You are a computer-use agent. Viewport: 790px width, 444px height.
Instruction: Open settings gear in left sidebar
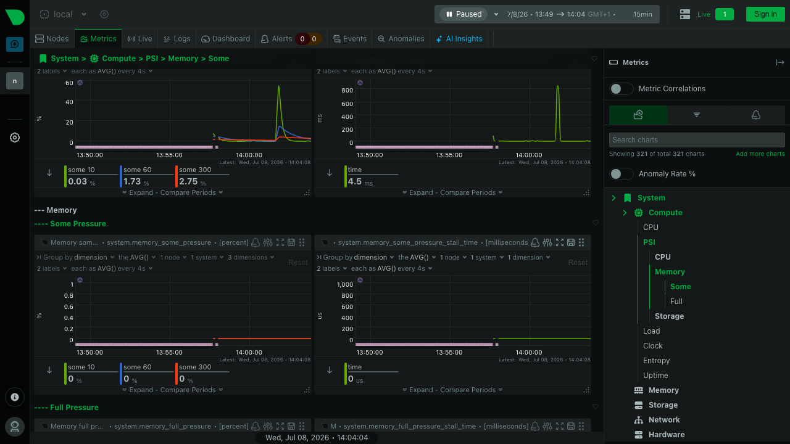tap(15, 138)
